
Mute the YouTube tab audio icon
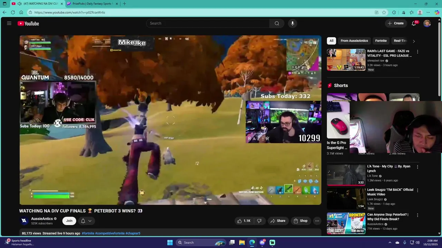[19, 4]
